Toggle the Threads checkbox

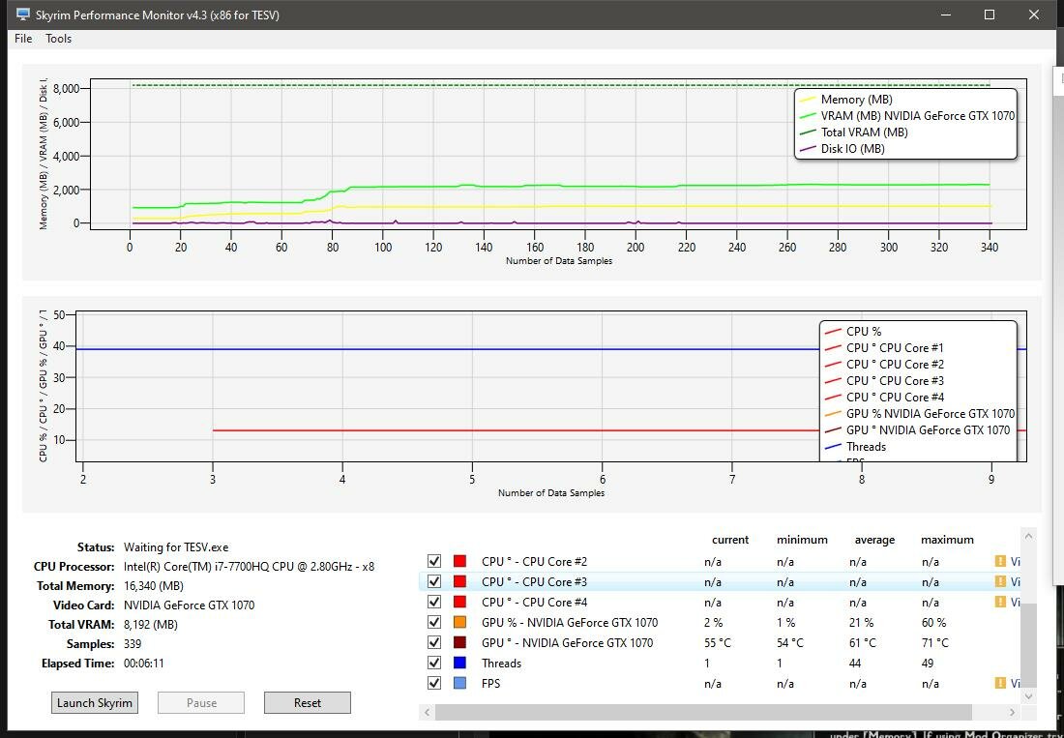pyautogui.click(x=434, y=664)
